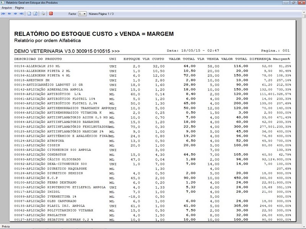Click row '00142-APLICAÇÃO ADRENALINA AMPOLA'
Image resolution: width=306 pixels, height=229 pixels.
tap(152, 90)
